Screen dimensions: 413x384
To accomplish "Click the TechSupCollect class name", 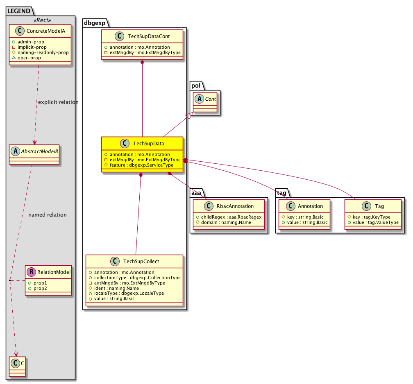I will tap(141, 261).
